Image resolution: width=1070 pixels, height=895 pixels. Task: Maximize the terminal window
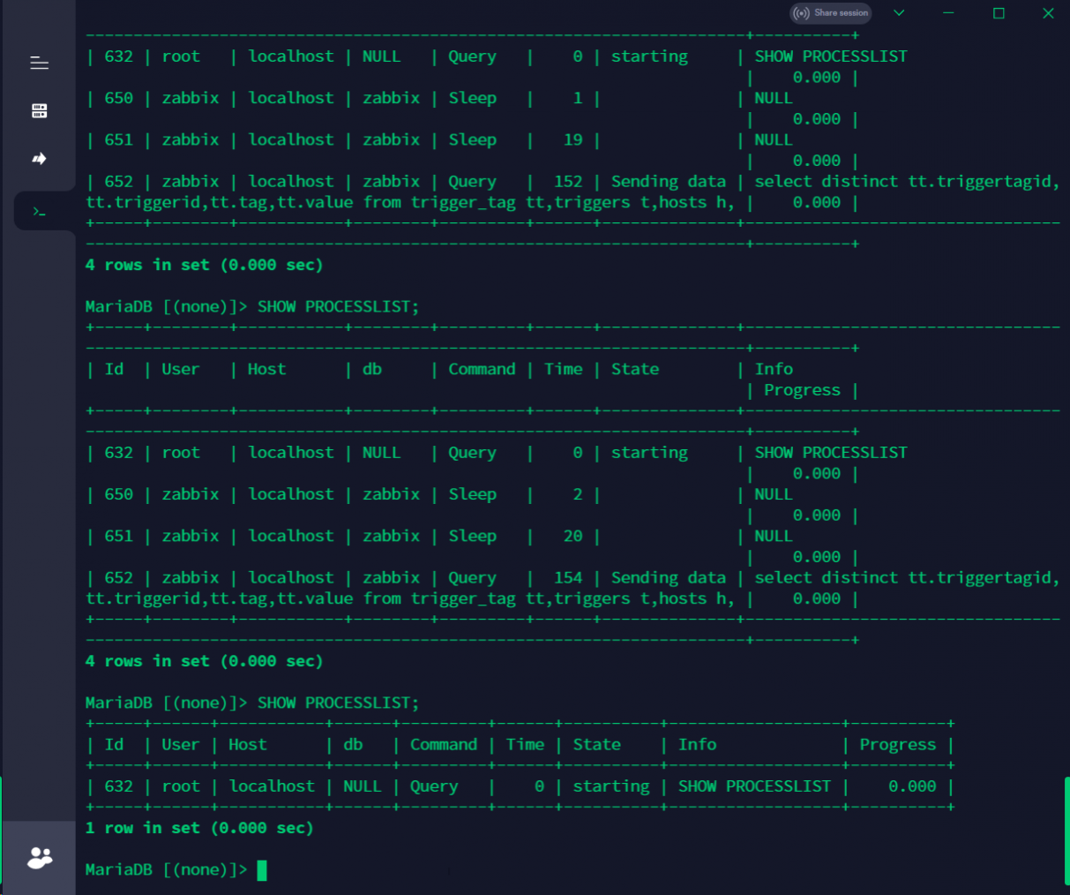(x=999, y=13)
